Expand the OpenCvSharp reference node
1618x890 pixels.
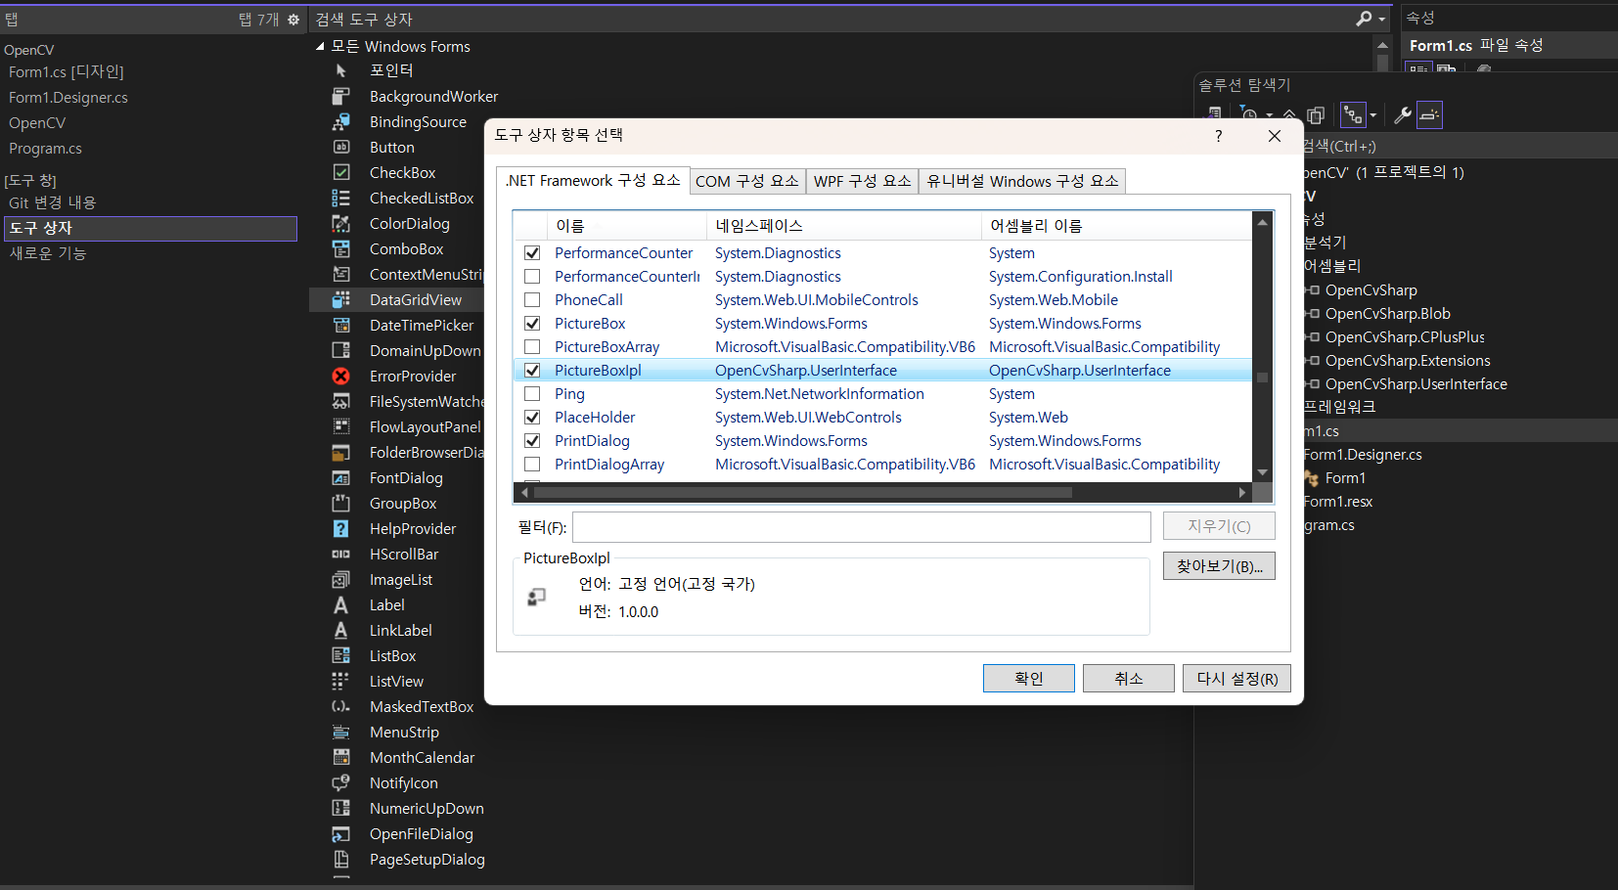1313,290
